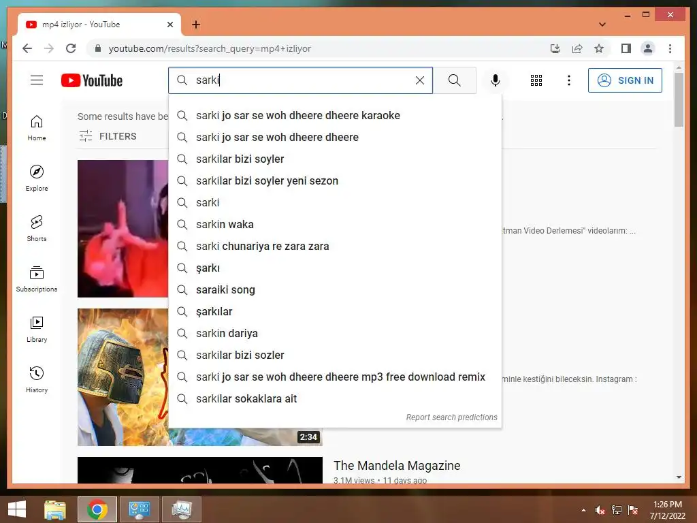Viewport: 697px width, 523px height.
Task: Start voice search with microphone icon
Action: 496,80
